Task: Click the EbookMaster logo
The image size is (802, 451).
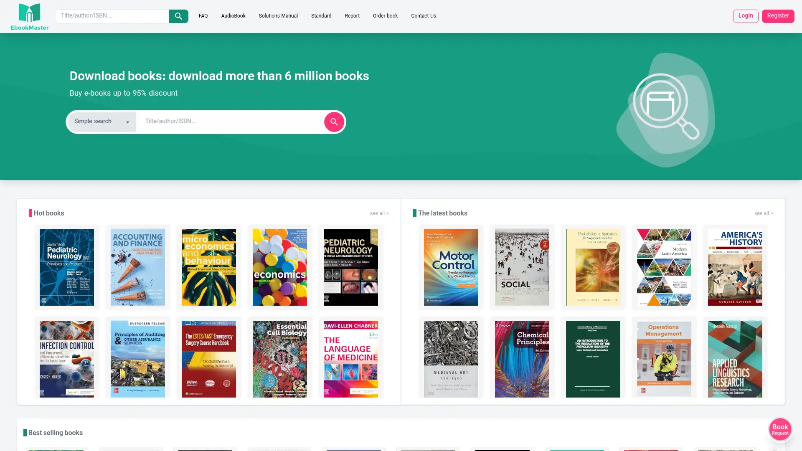Action: click(29, 16)
